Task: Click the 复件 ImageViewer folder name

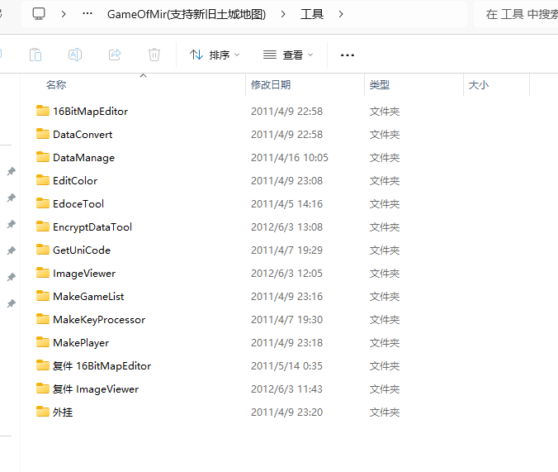Action: point(96,389)
